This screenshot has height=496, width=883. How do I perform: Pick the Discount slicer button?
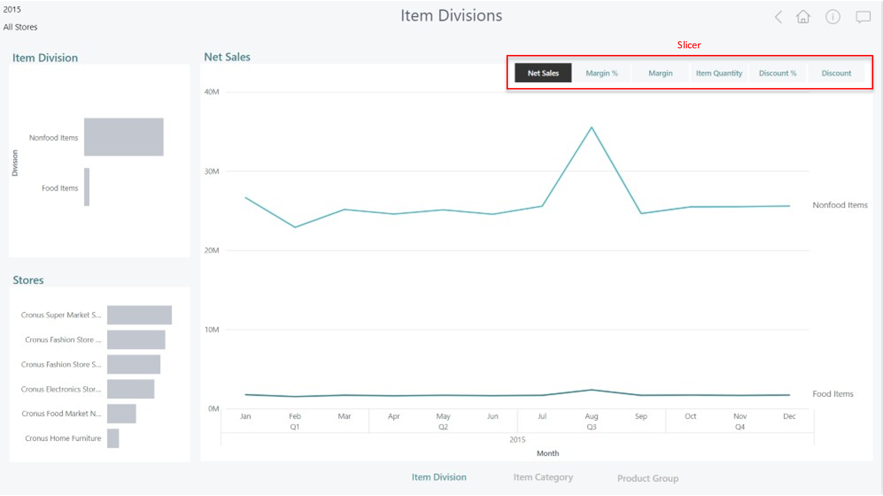tap(836, 73)
